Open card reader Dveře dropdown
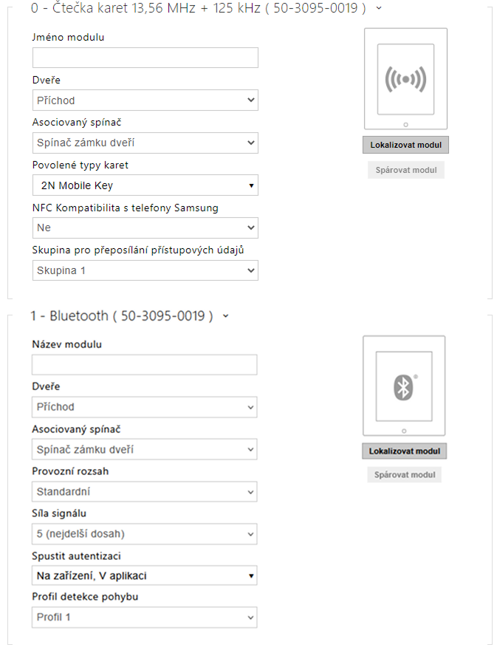 [x=145, y=100]
